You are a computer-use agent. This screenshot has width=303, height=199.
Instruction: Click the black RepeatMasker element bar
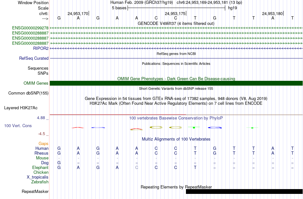pyautogui.click(x=244, y=191)
